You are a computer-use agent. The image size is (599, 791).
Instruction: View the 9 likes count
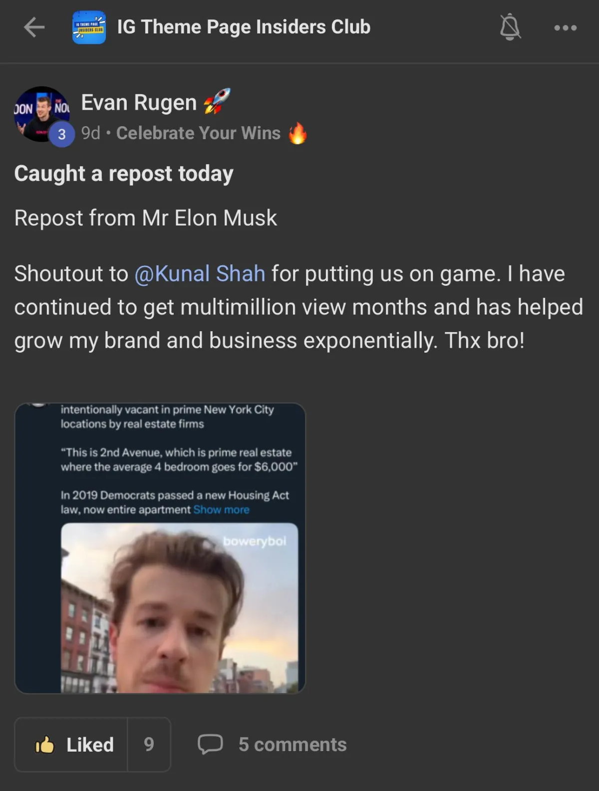[x=149, y=745]
